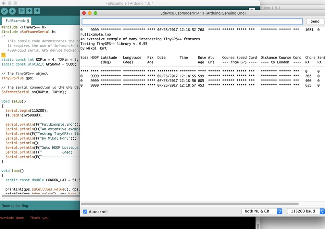Screen dimensions: 325x229
Task: Open the 'Both NL & CR' line ending dropdown
Action: click(x=261, y=211)
